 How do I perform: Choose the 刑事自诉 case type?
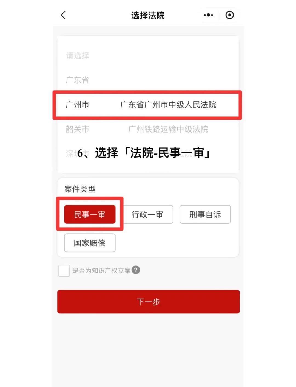205,214
